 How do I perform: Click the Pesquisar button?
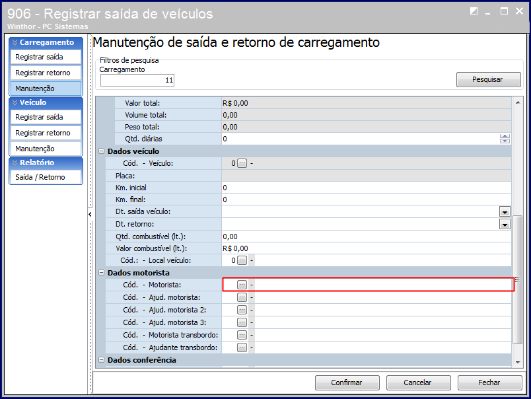tap(488, 79)
